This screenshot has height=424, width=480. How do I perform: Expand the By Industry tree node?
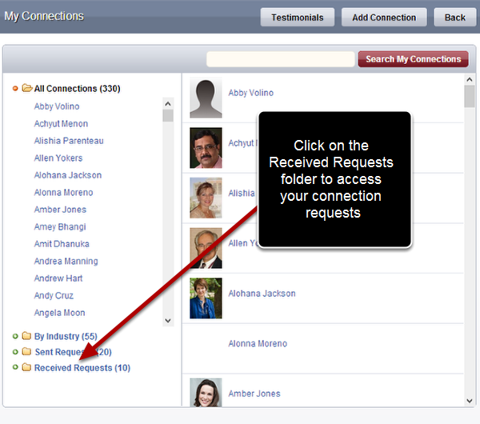point(15,337)
